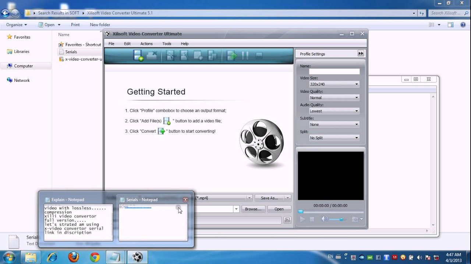Open the File menu
This screenshot has width=471, height=264.
111,44
